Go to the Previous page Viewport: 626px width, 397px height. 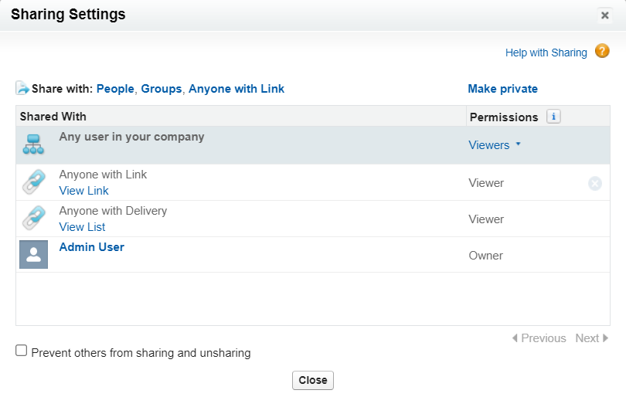click(x=539, y=338)
